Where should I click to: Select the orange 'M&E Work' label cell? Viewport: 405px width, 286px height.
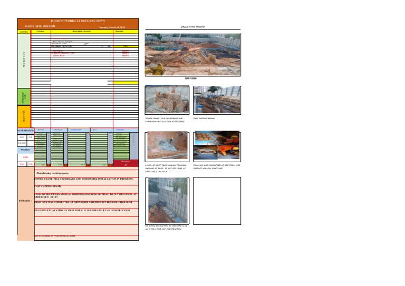[x=24, y=116]
